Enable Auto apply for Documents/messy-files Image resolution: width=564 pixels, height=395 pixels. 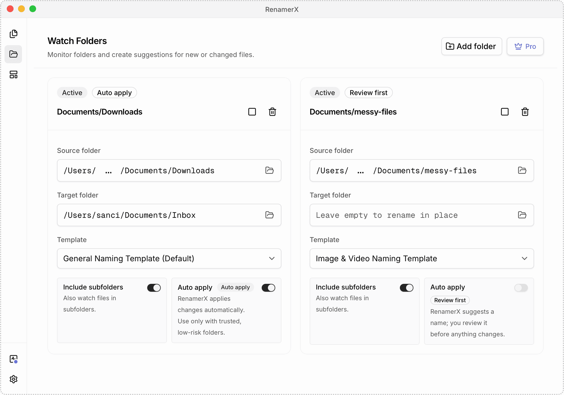(x=521, y=288)
